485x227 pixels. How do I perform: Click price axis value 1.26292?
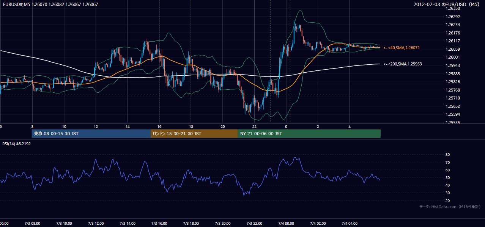(453, 17)
